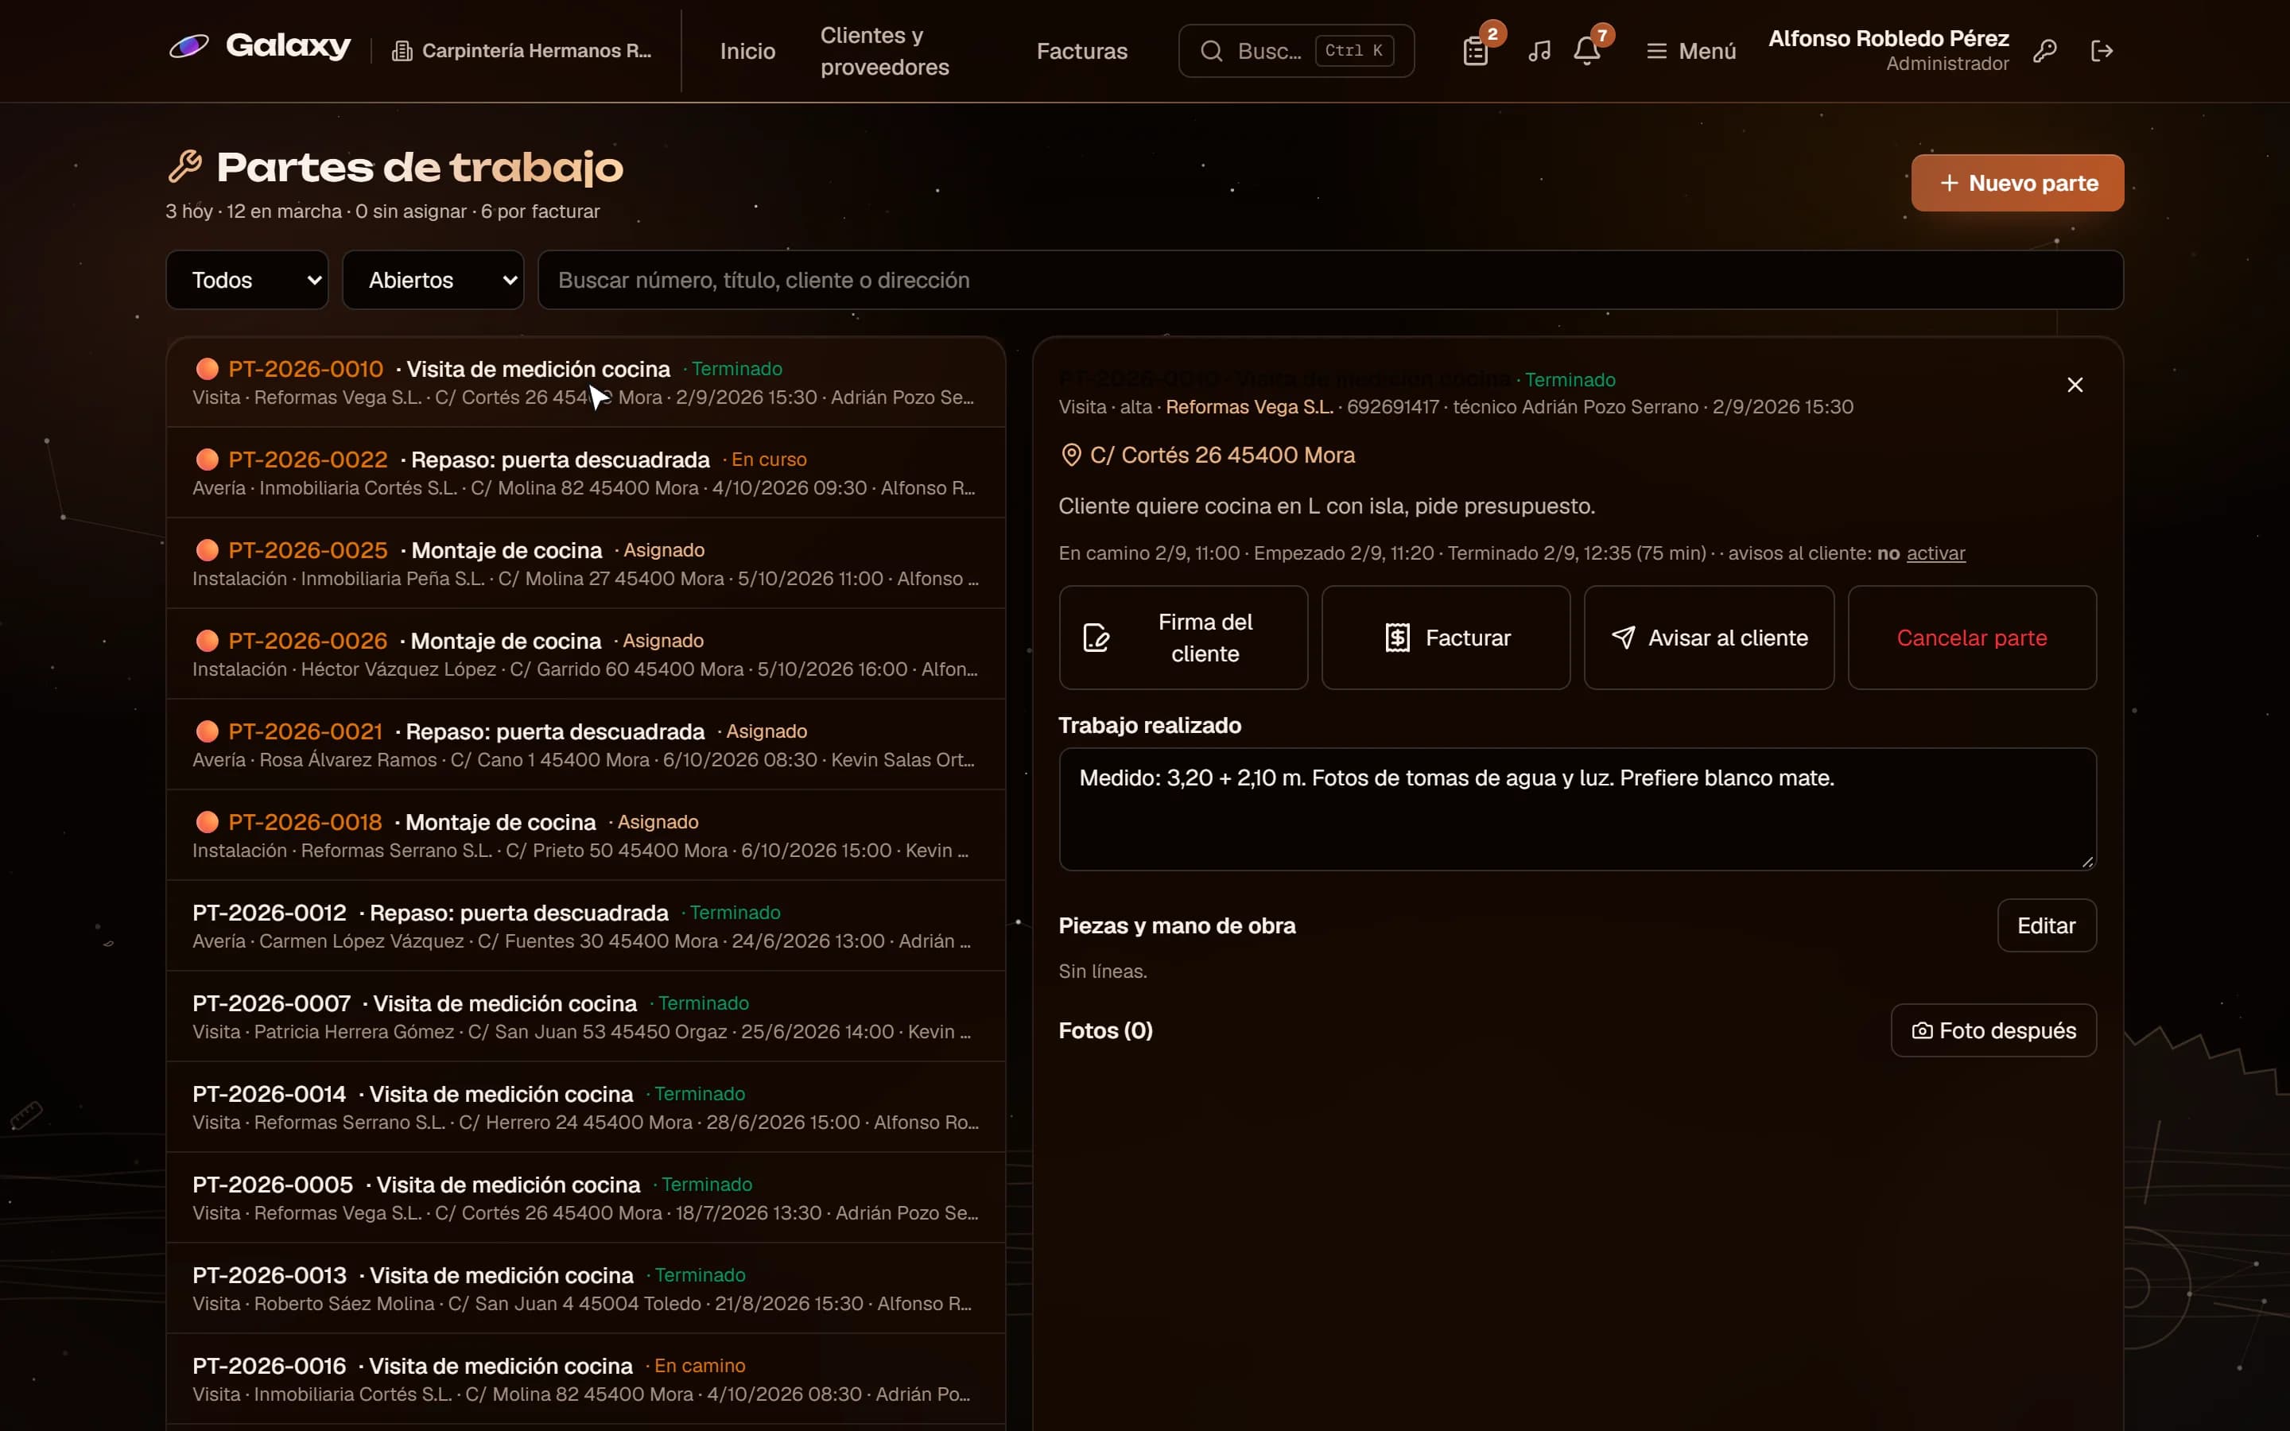The width and height of the screenshot is (2290, 1431).
Task: Click the logout arrow icon
Action: pyautogui.click(x=2102, y=50)
